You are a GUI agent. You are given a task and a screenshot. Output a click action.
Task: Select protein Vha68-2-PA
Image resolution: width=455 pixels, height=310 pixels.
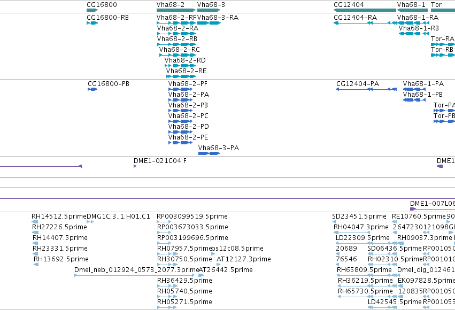tap(189, 95)
